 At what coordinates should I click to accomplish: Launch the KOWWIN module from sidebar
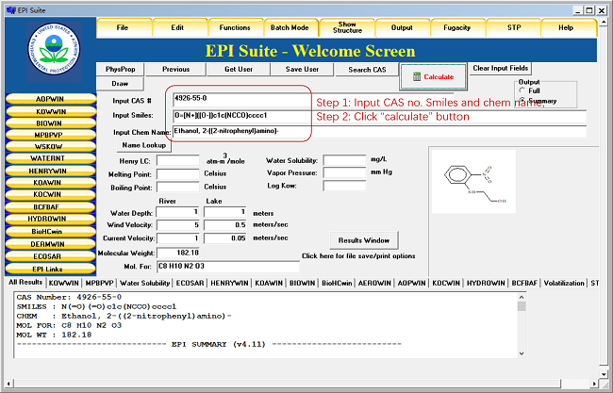[x=50, y=112]
